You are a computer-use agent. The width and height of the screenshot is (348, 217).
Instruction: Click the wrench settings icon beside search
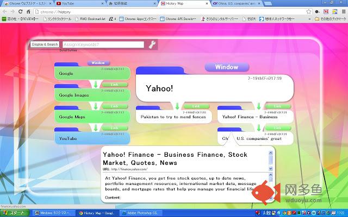(x=152, y=44)
